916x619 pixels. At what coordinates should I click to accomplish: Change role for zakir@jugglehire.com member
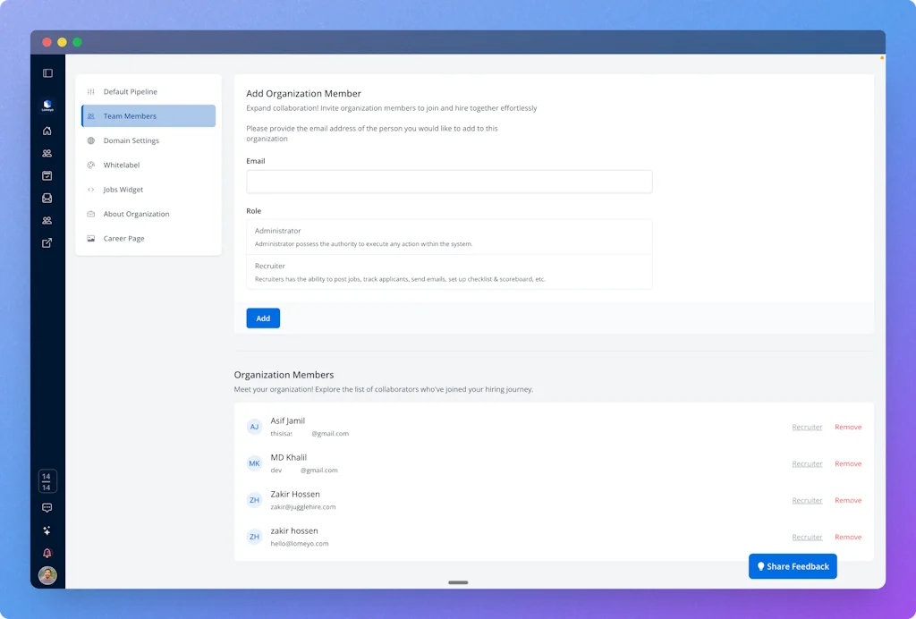807,500
